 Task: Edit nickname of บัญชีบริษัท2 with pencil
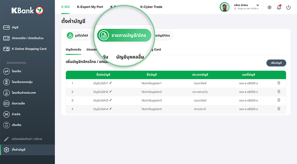coord(111,92)
